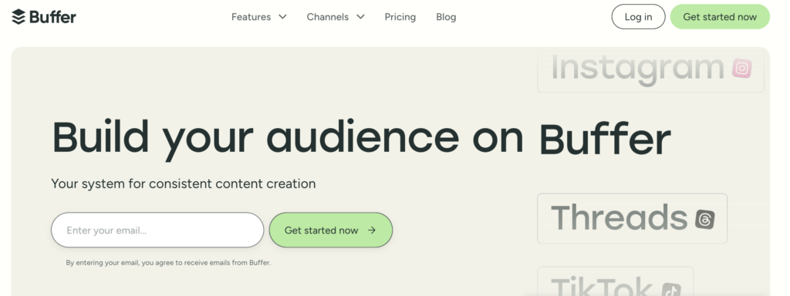The height and width of the screenshot is (296, 790).
Task: Focus the Enter your email field
Action: (157, 230)
